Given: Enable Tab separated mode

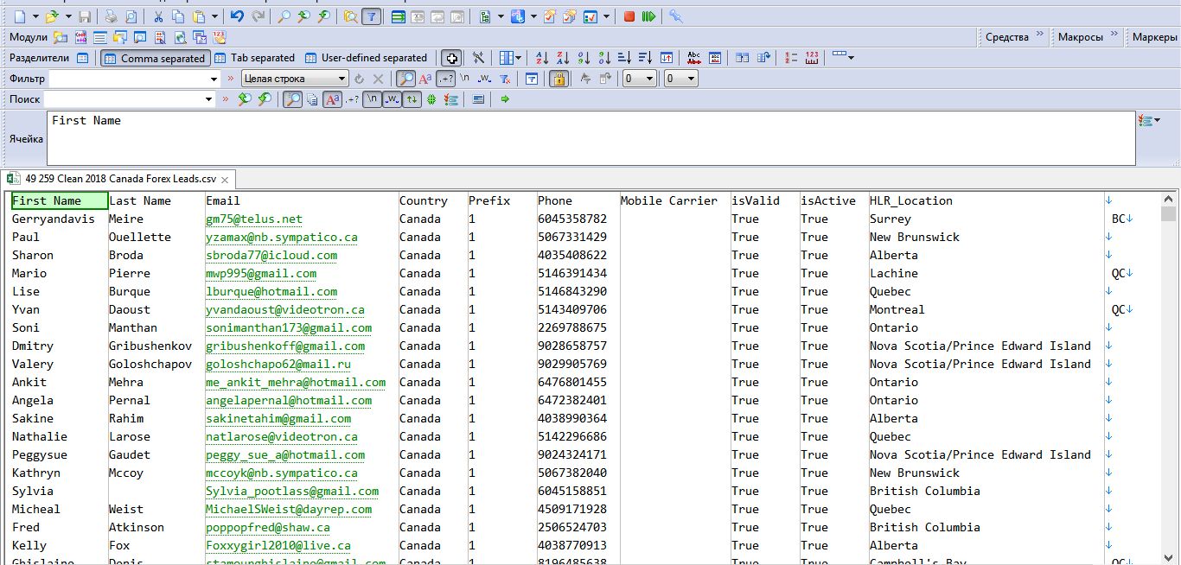Looking at the screenshot, I should click(x=254, y=58).
